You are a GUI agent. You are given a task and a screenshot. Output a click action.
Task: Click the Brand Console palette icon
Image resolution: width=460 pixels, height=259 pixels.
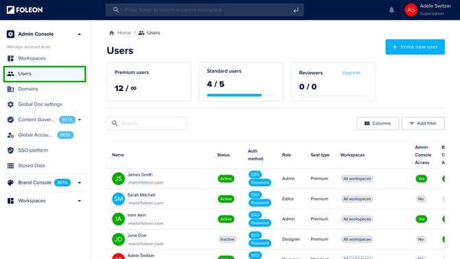click(x=10, y=183)
